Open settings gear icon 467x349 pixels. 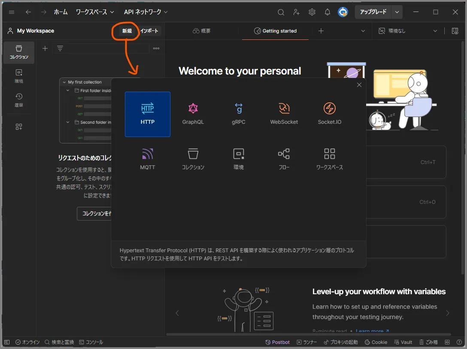click(312, 12)
